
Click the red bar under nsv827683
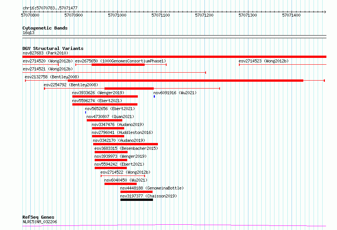174,57
